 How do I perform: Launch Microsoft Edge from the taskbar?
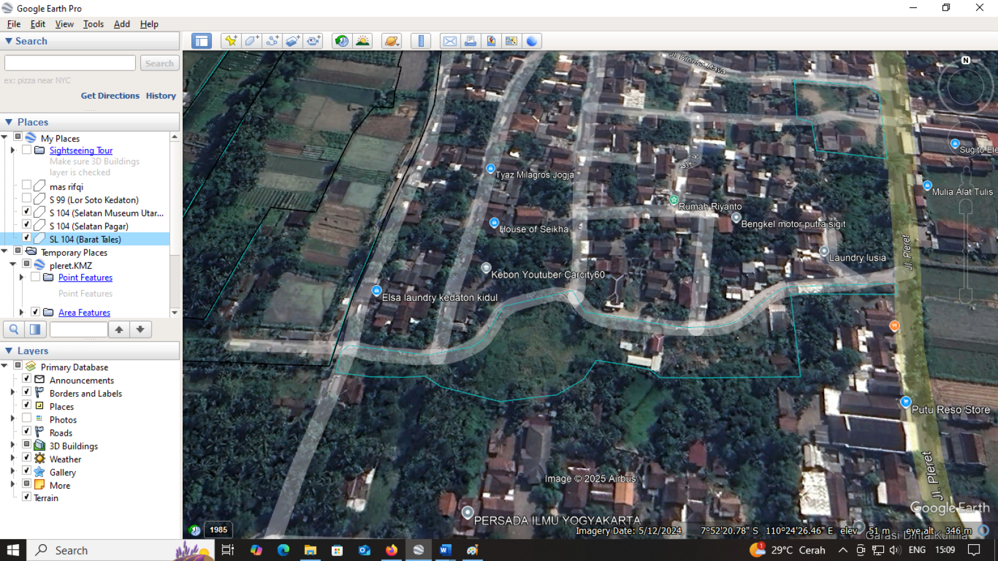tap(284, 550)
